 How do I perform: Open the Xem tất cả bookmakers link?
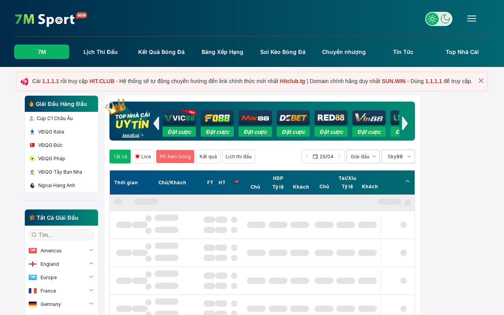tap(133, 135)
